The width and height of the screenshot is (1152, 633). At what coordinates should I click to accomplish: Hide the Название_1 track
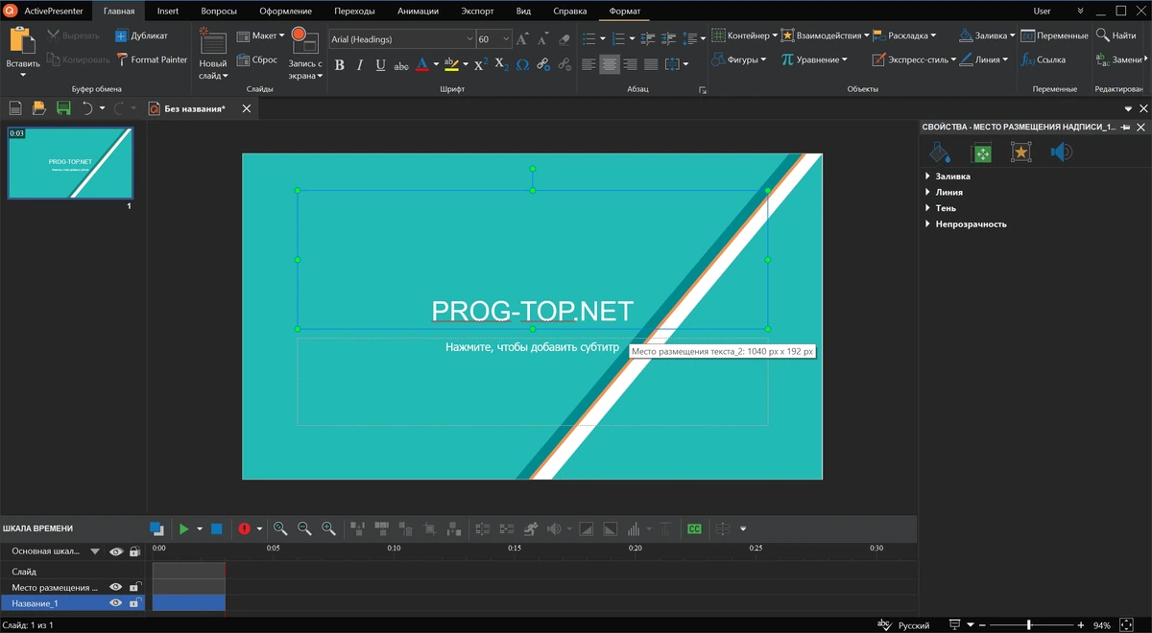coord(116,603)
